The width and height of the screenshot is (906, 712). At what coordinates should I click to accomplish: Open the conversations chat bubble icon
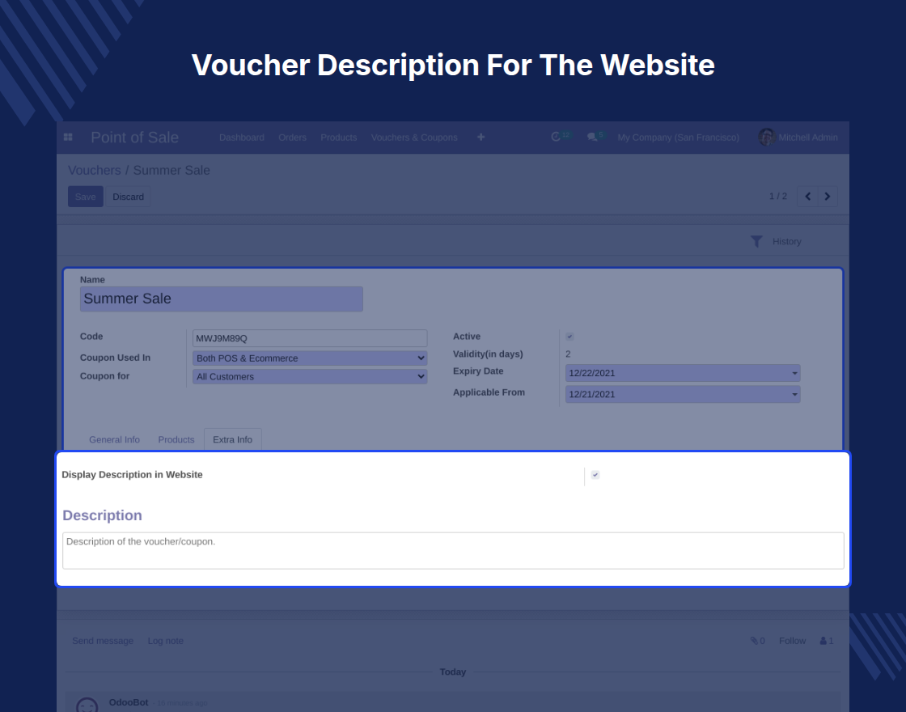point(591,137)
